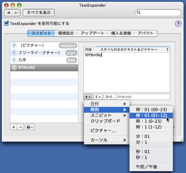
Task: Open the plus insert menu above label
Action: [x=88, y=97]
